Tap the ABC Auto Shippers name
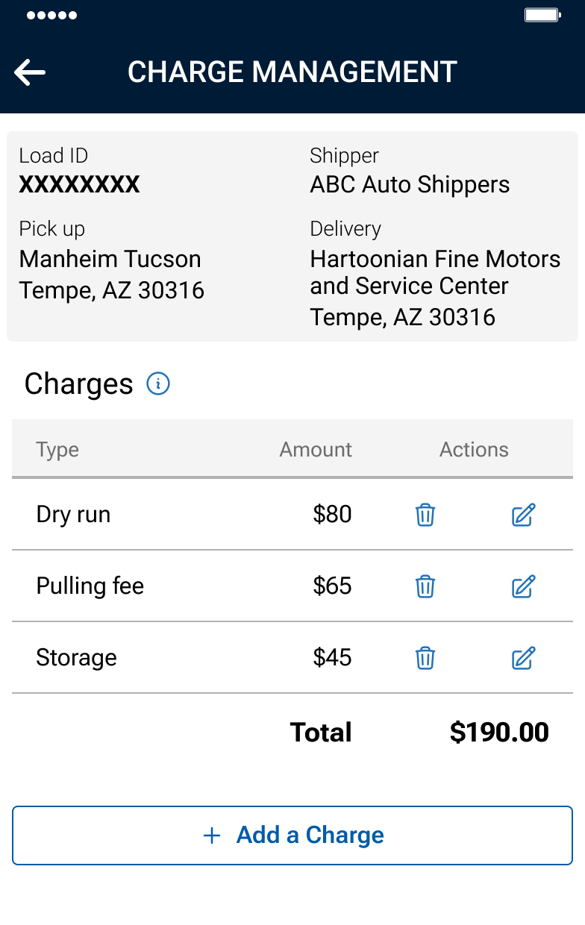This screenshot has height=925, width=585. tap(410, 185)
